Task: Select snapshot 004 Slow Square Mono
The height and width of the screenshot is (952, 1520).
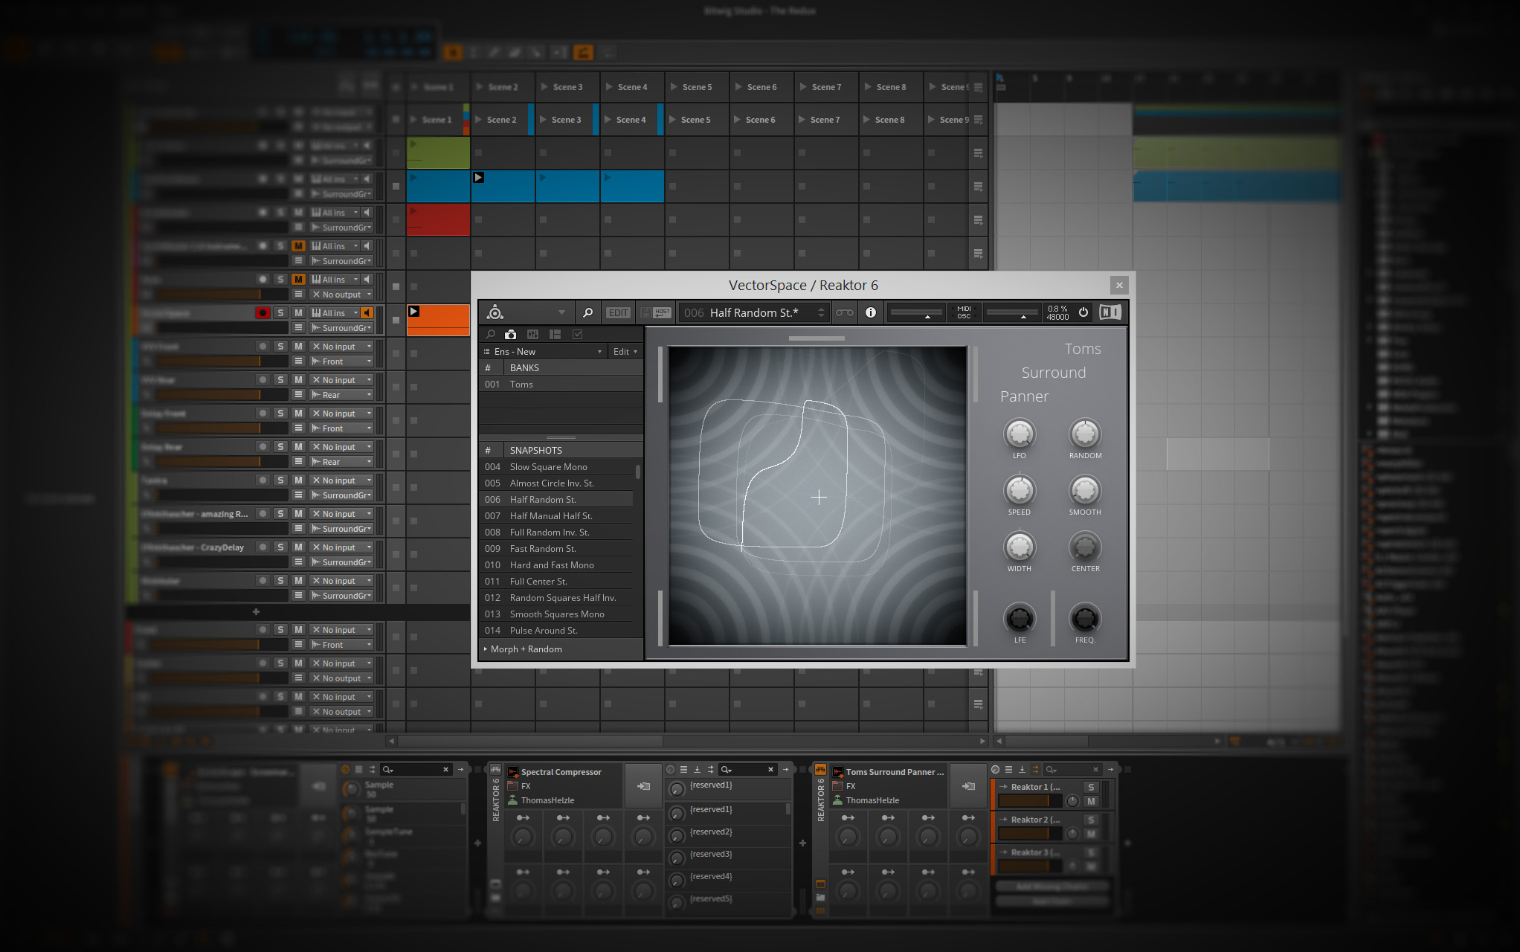Action: tap(557, 467)
